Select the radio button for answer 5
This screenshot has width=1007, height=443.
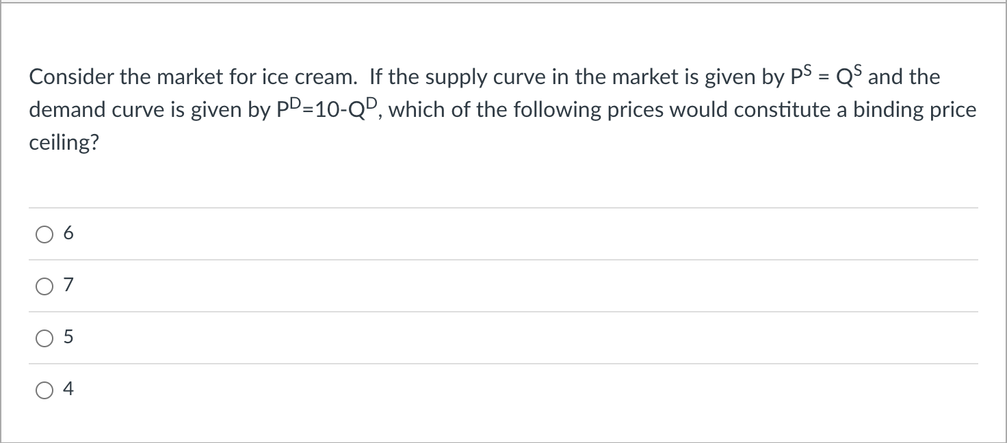[x=44, y=338]
